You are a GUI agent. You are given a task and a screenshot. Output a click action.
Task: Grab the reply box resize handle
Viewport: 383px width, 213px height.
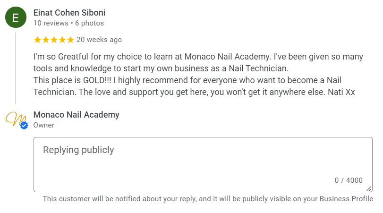coord(369,188)
